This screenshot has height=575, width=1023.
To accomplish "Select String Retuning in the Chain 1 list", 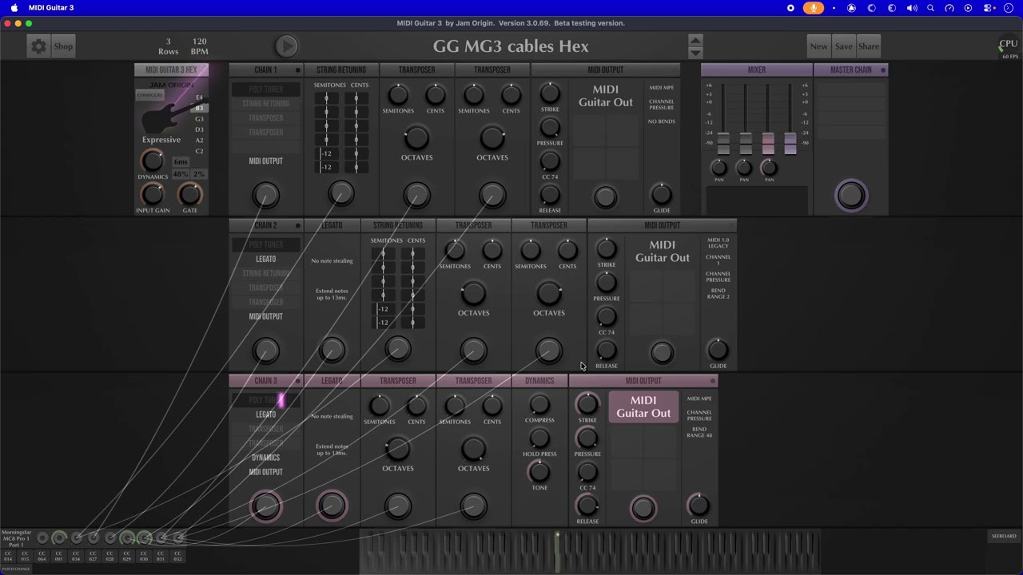I will click(266, 104).
